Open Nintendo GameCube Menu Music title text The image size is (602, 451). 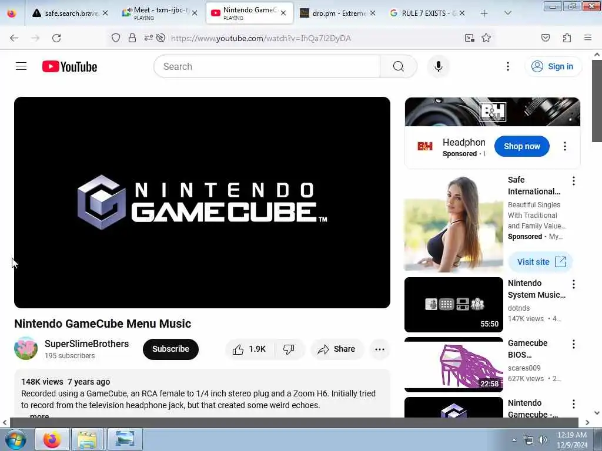(x=102, y=324)
